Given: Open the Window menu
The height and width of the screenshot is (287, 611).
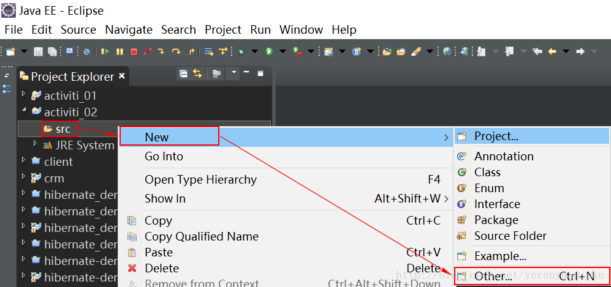Looking at the screenshot, I should tap(302, 29).
